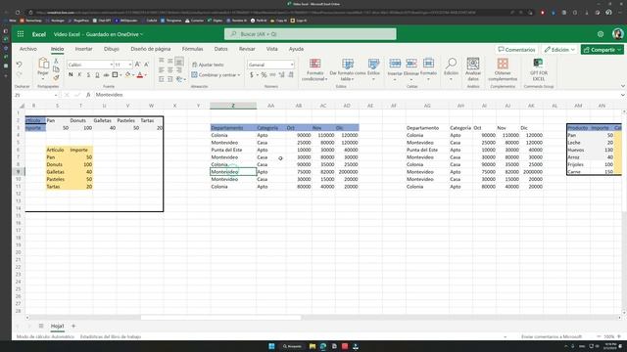This screenshot has height=352, width=627.
Task: Increase font size with larger A icon
Action: coord(137,65)
